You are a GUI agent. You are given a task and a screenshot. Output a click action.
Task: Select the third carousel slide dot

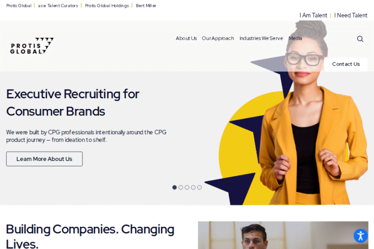187,188
